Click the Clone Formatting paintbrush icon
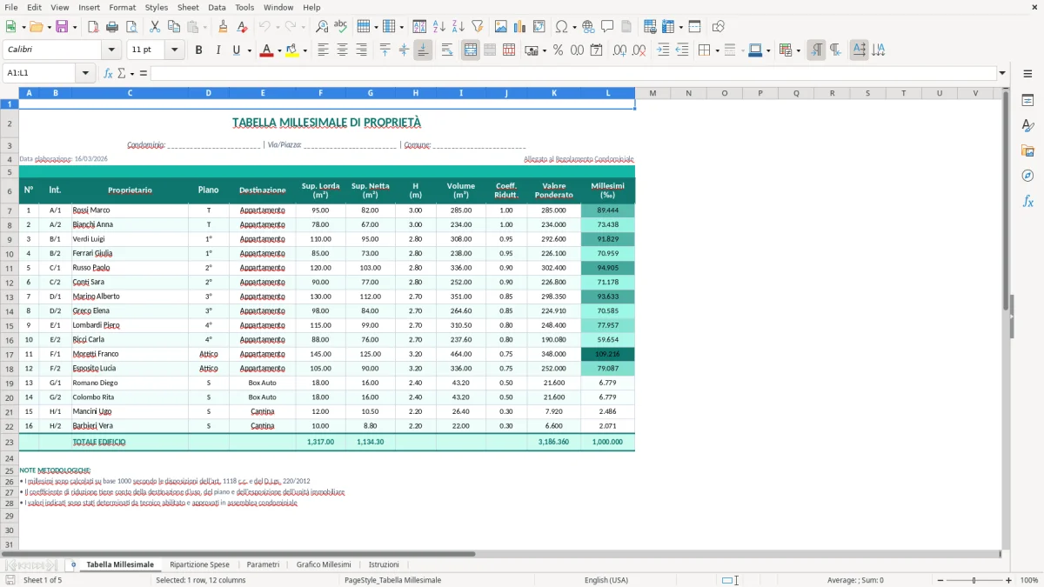The height and width of the screenshot is (587, 1044). click(x=223, y=27)
